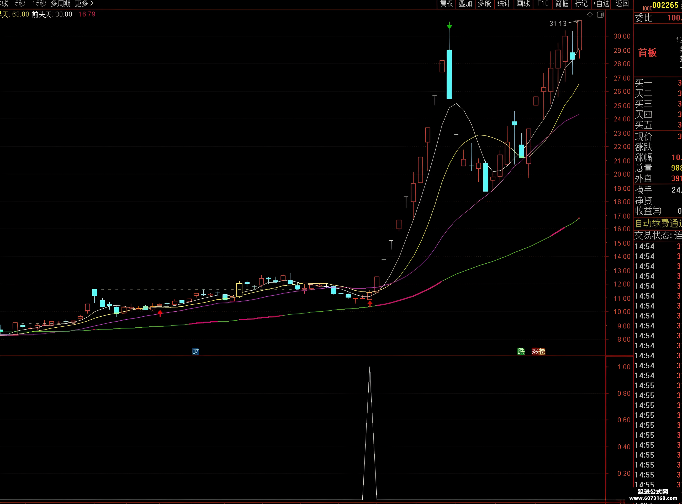682x504 pixels.
Task: Click the 31.13 high price label
Action: coord(557,23)
